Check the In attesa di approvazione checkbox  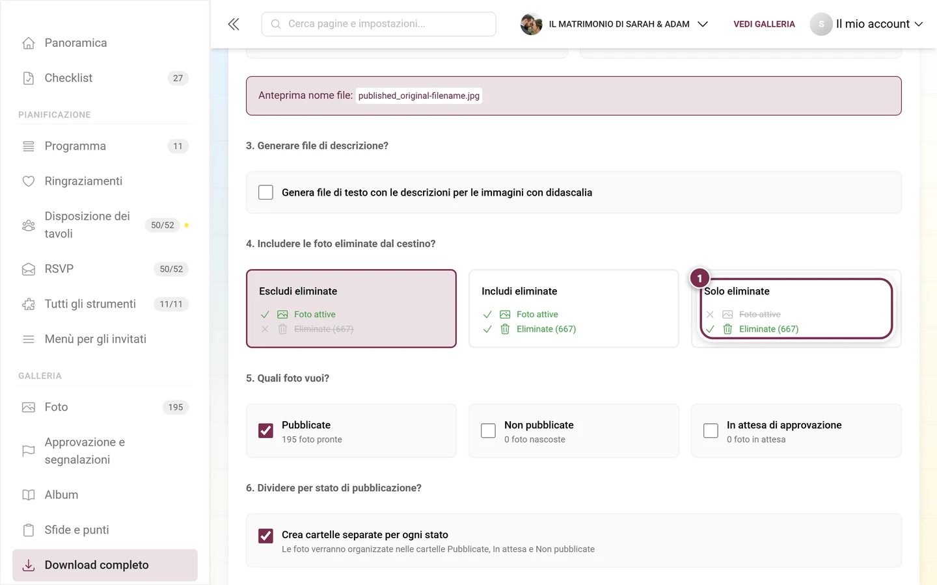pyautogui.click(x=711, y=431)
